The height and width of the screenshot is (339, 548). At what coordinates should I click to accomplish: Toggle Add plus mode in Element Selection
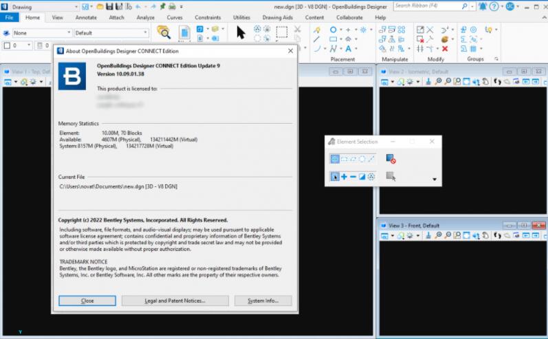click(344, 177)
